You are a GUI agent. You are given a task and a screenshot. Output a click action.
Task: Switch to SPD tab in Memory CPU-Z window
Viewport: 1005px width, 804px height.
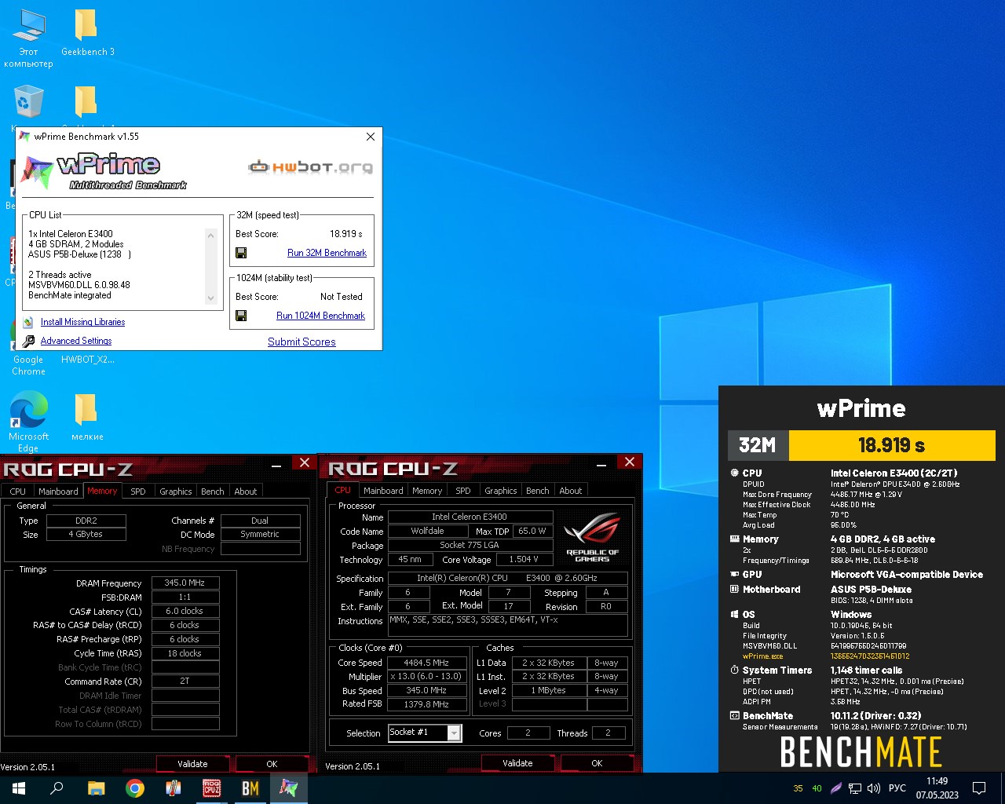[138, 492]
